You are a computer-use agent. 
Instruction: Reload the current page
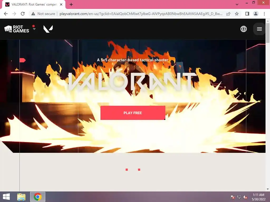(23, 14)
